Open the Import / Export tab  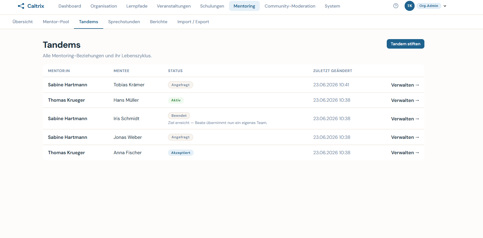(193, 22)
